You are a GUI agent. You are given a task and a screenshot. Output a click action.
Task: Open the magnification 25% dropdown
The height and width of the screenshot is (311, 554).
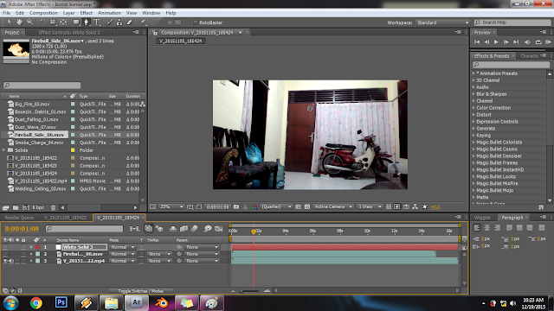171,207
